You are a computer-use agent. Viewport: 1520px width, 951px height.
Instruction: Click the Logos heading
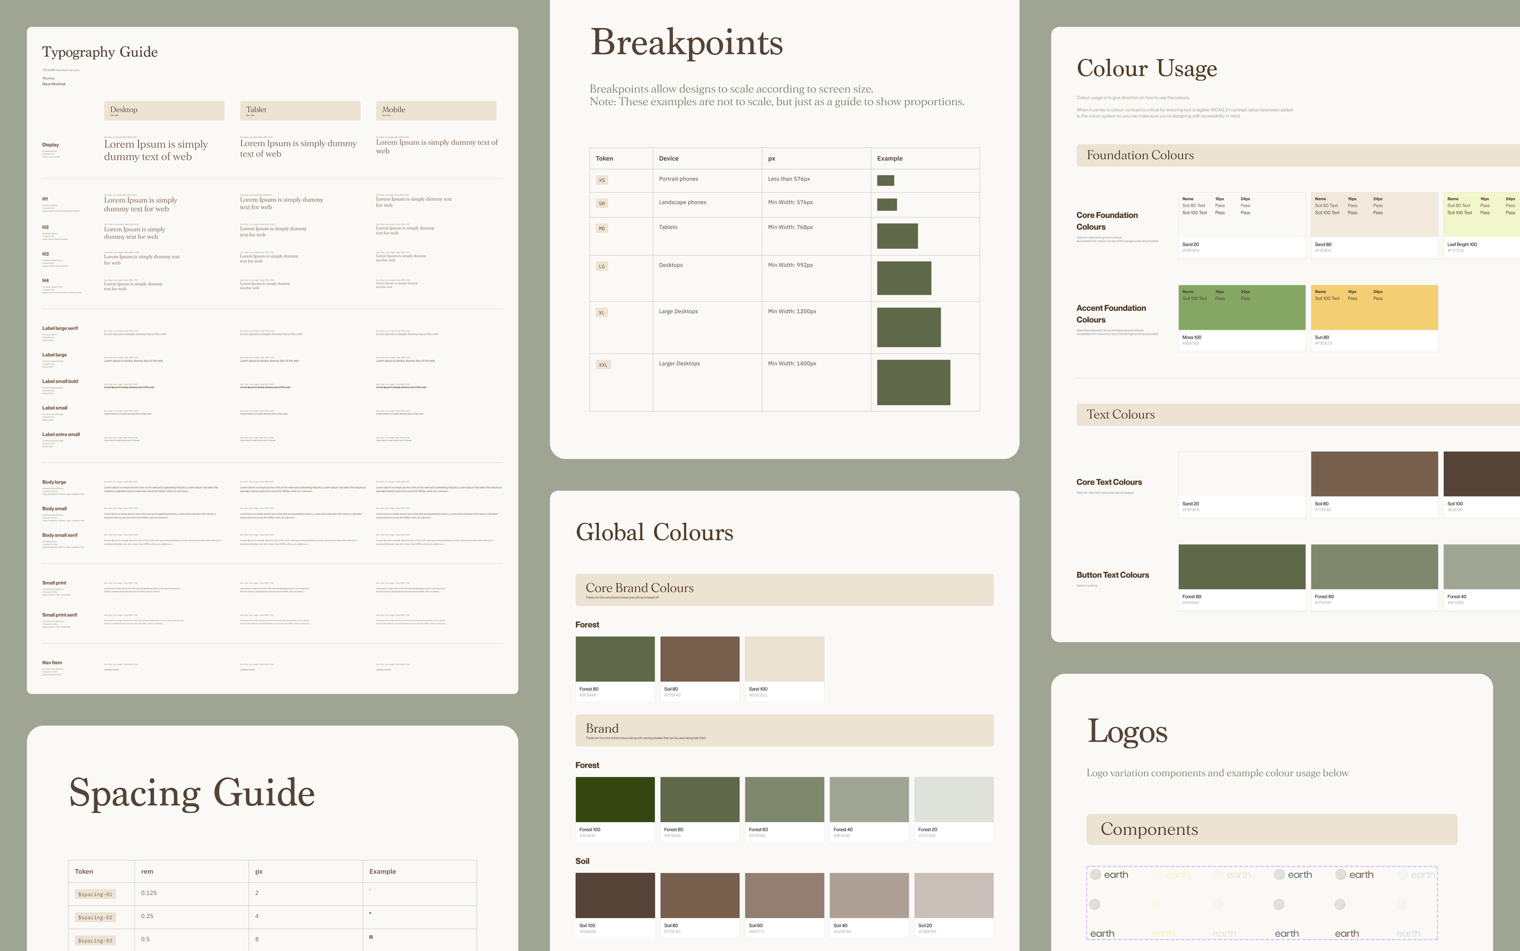(1127, 732)
